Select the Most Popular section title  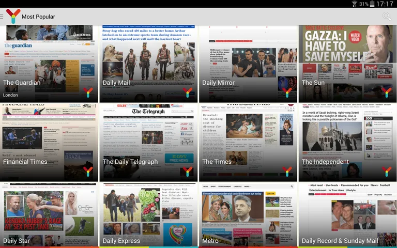tap(38, 17)
